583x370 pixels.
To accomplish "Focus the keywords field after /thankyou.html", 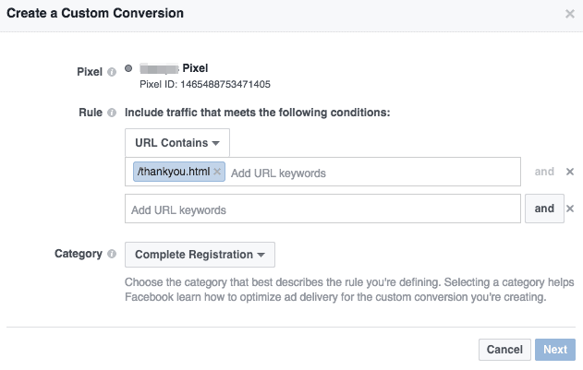I will point(370,173).
